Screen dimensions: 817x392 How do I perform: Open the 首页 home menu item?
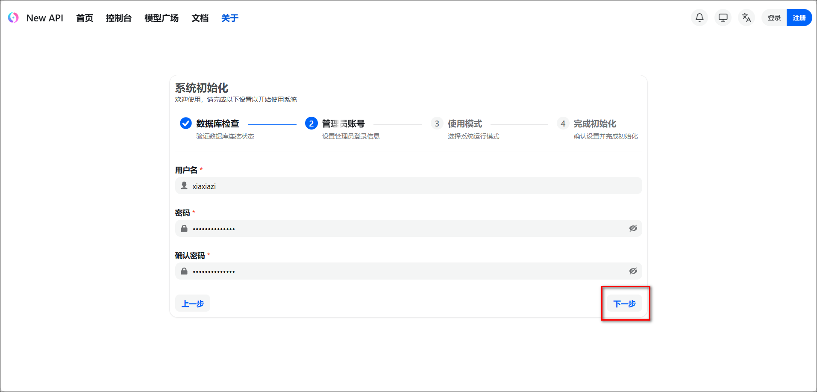coord(85,18)
